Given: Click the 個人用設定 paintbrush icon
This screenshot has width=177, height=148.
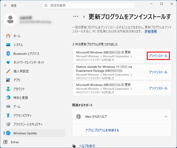Looking at the screenshot, I should [x=8, y=71].
